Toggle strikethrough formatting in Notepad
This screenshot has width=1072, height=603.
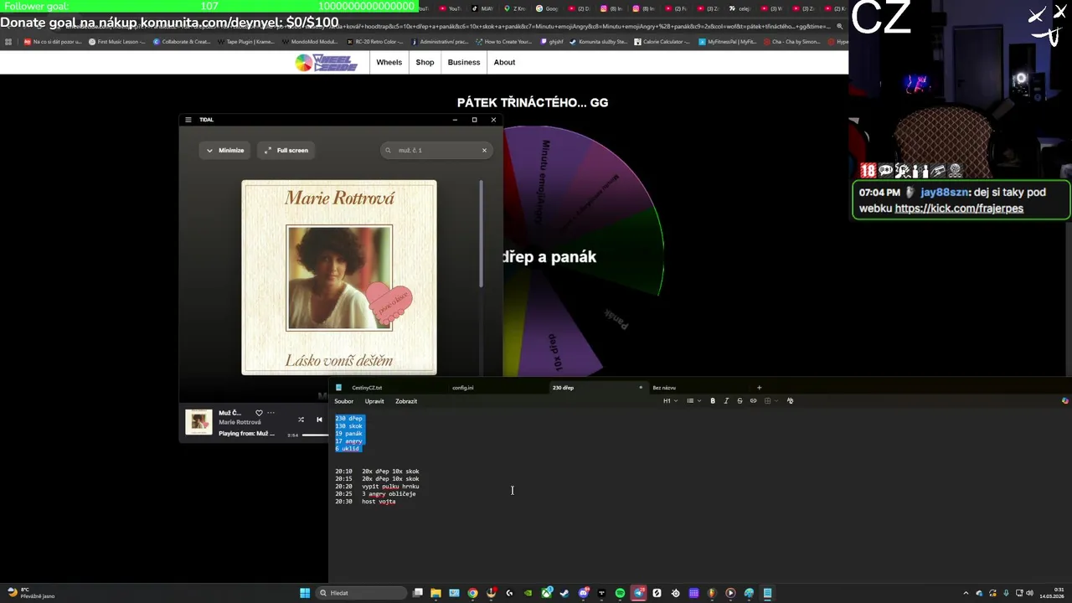pos(740,401)
